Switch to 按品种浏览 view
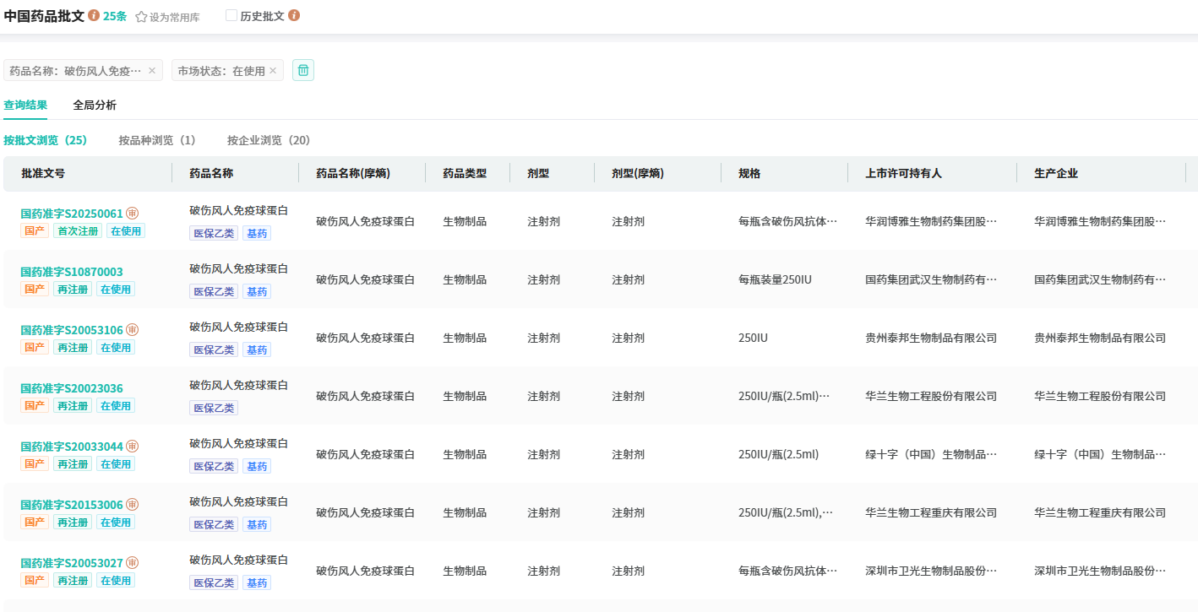The height and width of the screenshot is (612, 1198). pos(157,140)
